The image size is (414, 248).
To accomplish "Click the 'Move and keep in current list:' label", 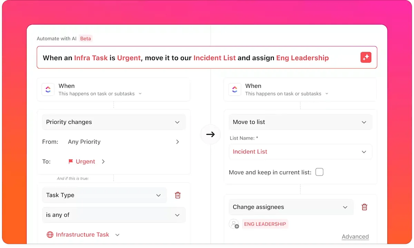I will [x=270, y=172].
